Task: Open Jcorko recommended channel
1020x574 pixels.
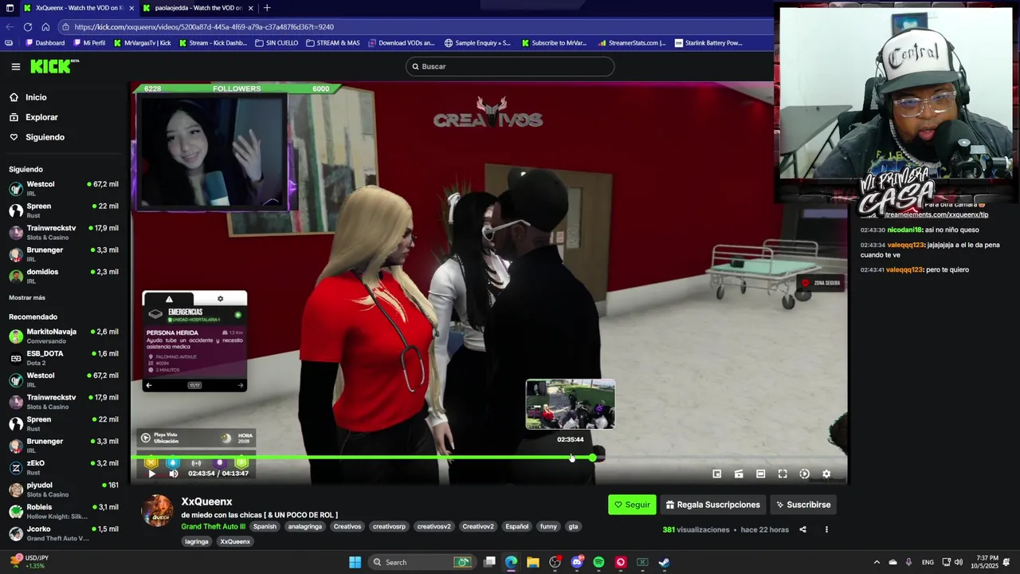Action: pos(64,533)
